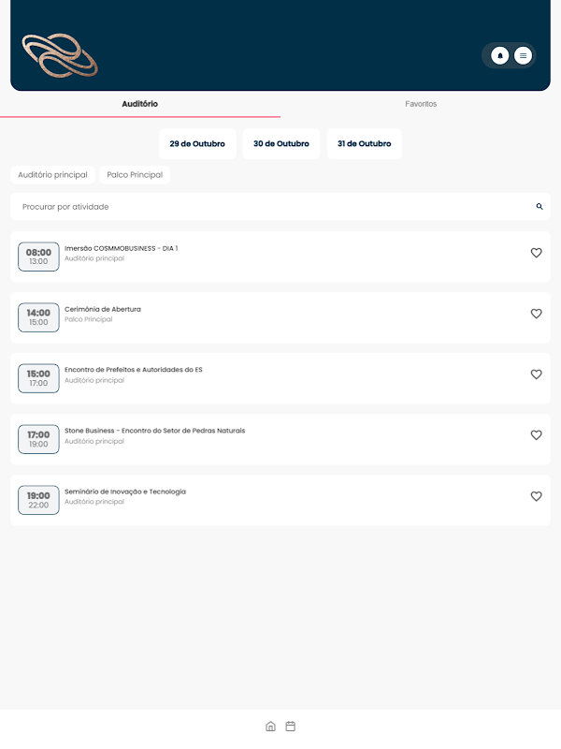Screen dimensions: 561x749
Task: Switch to the Favoritos tab
Action: point(421,104)
